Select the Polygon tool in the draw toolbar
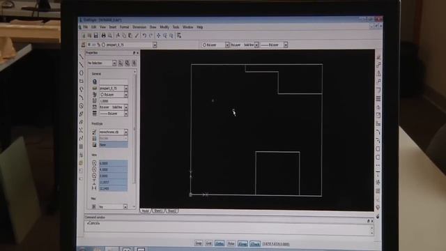Screen dimensions: 446x251 click(82, 73)
